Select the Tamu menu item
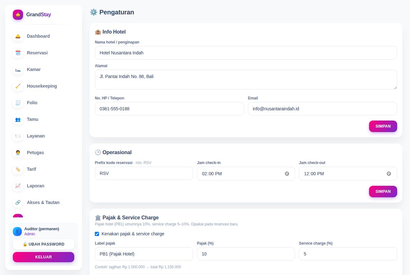The width and height of the screenshot is (410, 275). click(44, 119)
